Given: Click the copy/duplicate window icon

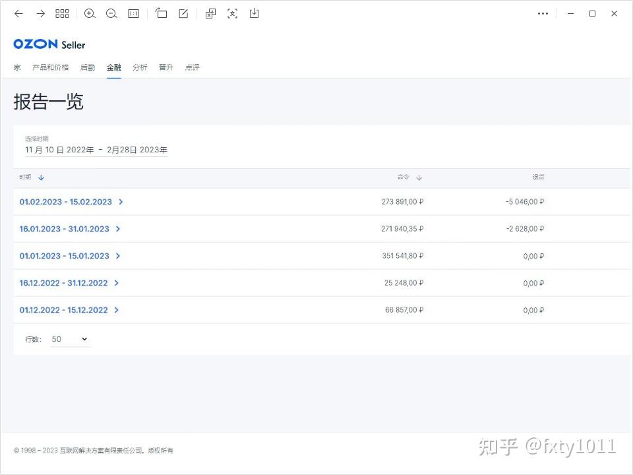Looking at the screenshot, I should tap(210, 13).
